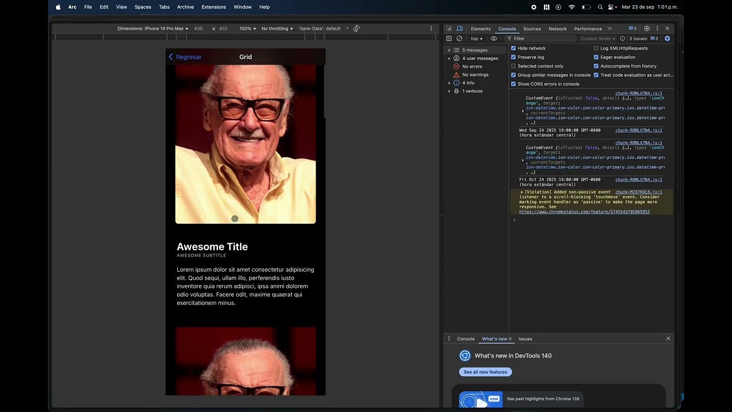Toggle Preserve log checkbox

(513, 57)
